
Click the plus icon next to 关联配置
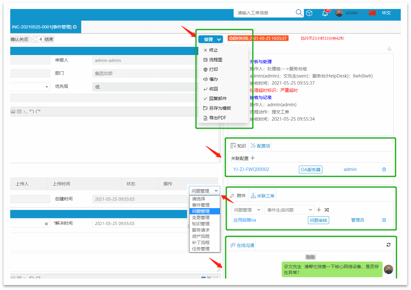click(253, 158)
